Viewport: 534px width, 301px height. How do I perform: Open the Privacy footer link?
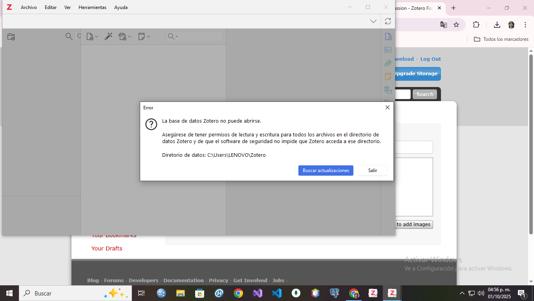(219, 280)
